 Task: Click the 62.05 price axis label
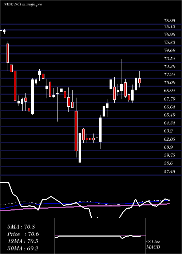[170, 139]
